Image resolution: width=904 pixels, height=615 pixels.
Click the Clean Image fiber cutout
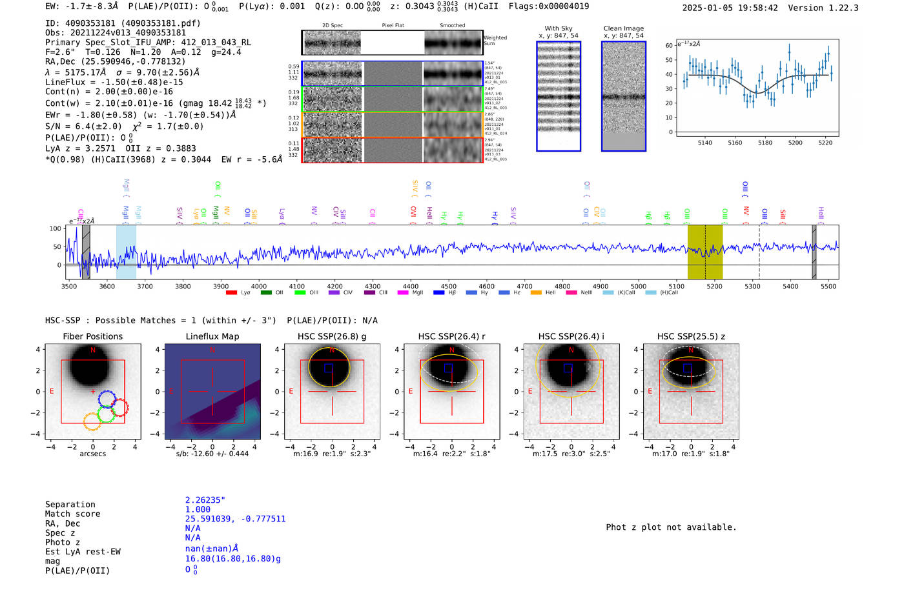coord(624,96)
